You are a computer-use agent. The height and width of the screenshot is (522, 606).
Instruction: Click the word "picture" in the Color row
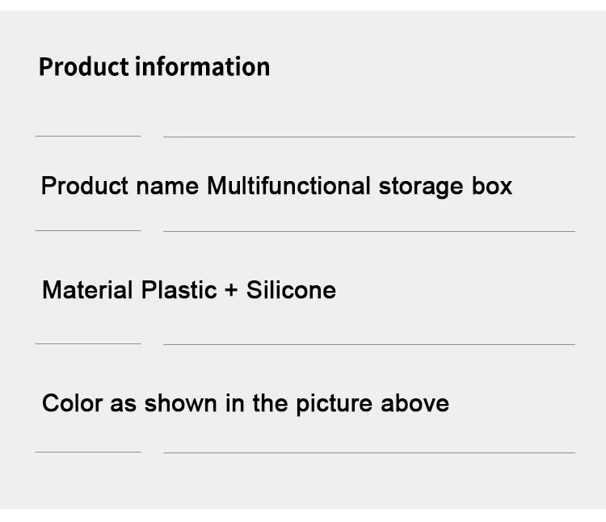[x=334, y=403]
